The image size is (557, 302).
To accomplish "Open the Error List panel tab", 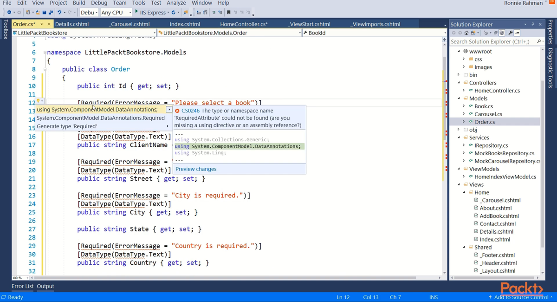I will pos(22,286).
